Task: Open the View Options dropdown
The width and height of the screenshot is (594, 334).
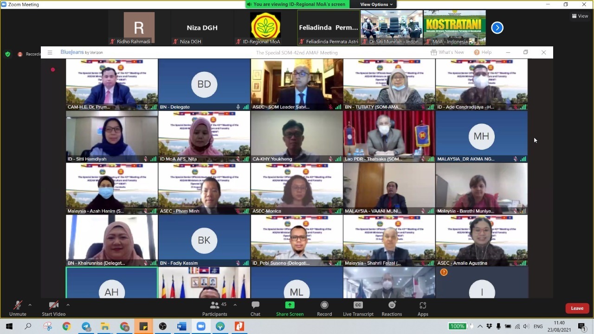Action: click(376, 4)
